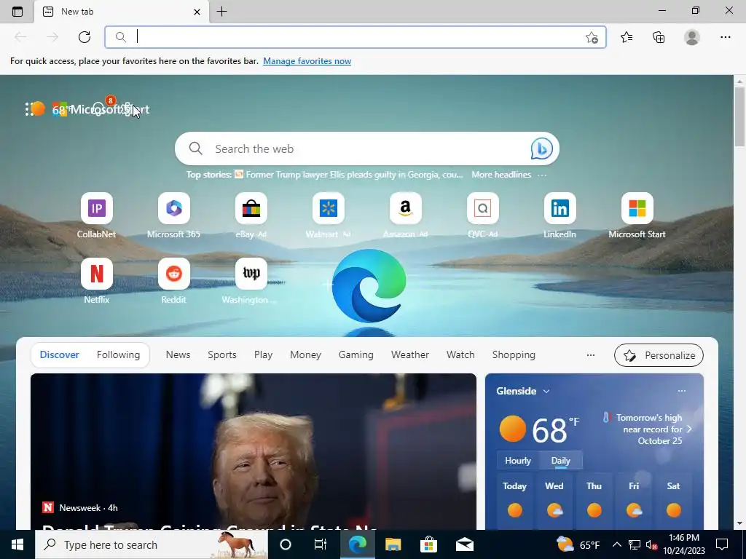Click the Search the web box
Image resolution: width=746 pixels, height=559 pixels.
point(367,148)
